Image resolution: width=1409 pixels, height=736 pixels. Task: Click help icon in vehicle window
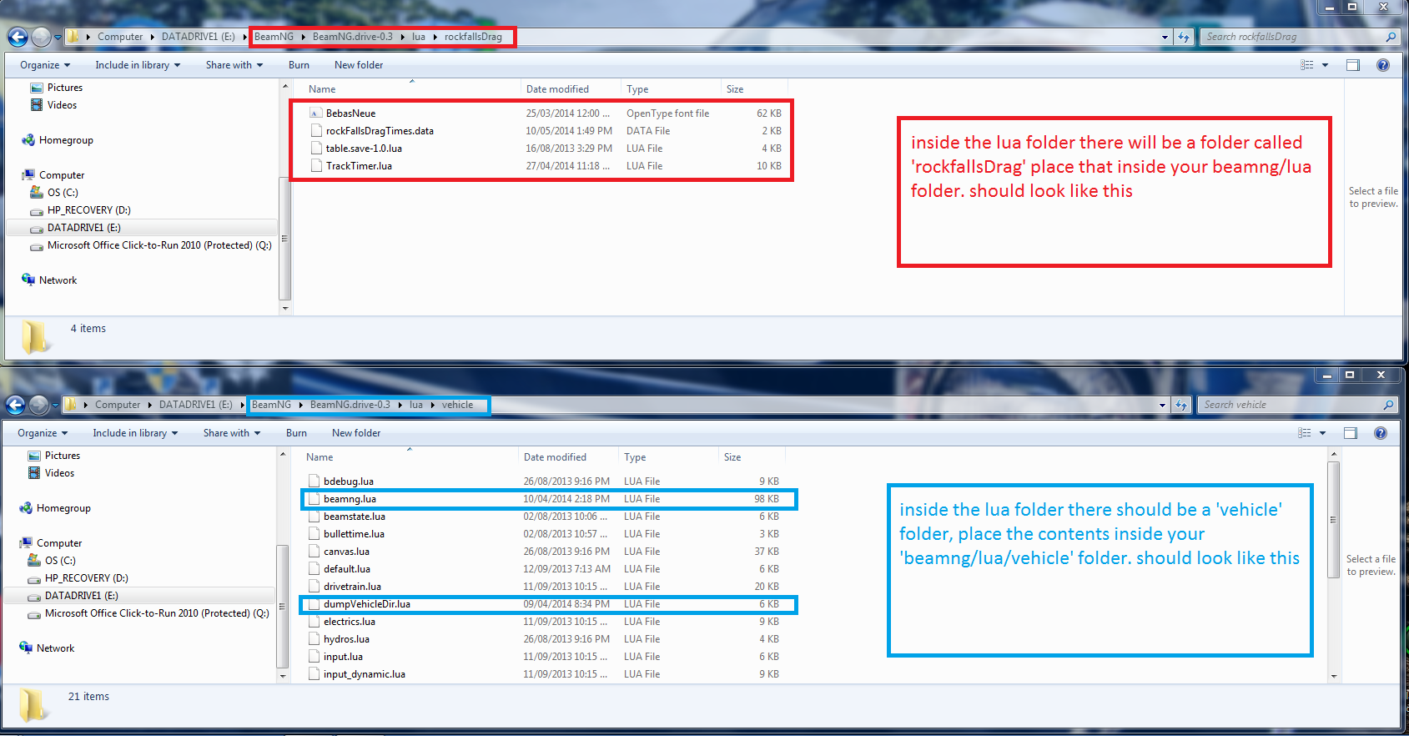1380,433
